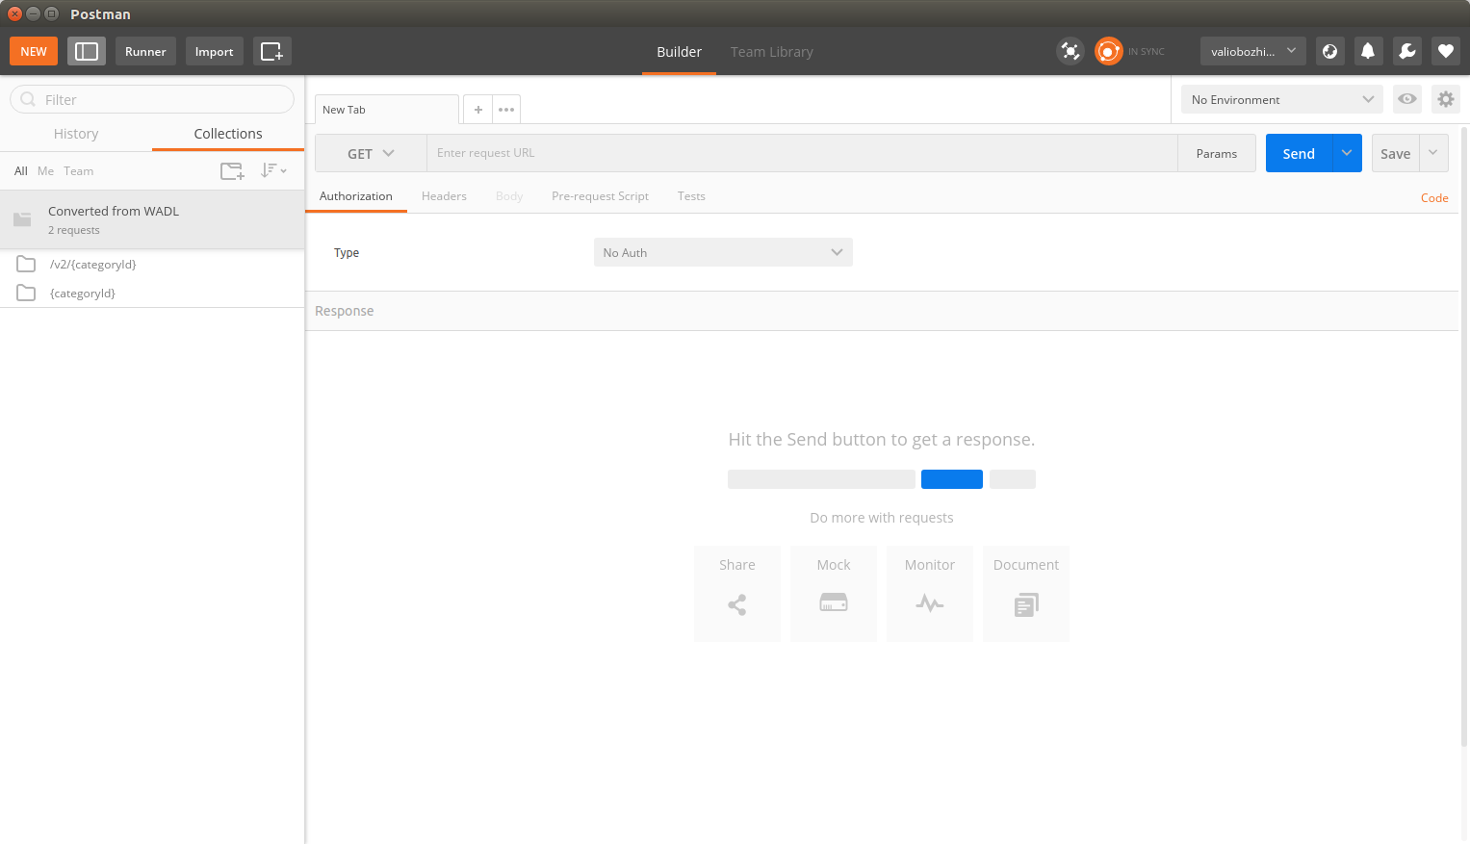Open the /v2/{categoryId} folder
This screenshot has height=844, width=1470.
pyautogui.click(x=152, y=265)
